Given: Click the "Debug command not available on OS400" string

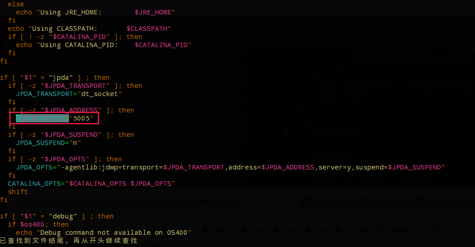Looking at the screenshot, I should coord(114,232).
